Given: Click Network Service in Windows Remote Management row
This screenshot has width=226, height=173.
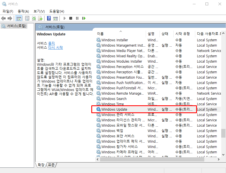Looking at the screenshot, I should point(209,94).
